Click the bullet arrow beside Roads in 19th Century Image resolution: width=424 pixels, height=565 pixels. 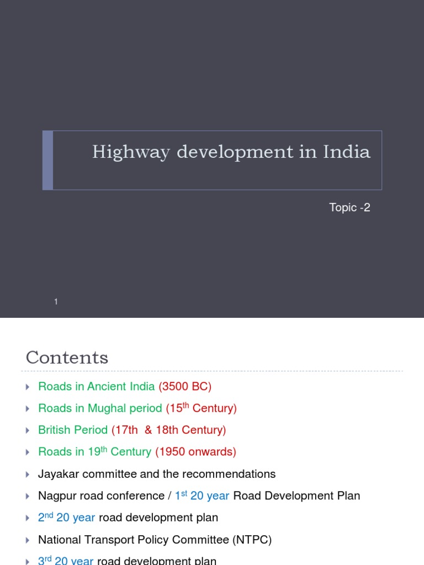(28, 452)
